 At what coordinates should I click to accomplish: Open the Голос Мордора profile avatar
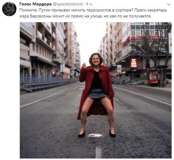[9, 9]
